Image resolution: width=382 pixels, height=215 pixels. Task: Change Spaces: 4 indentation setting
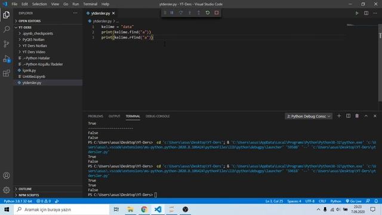(294, 201)
